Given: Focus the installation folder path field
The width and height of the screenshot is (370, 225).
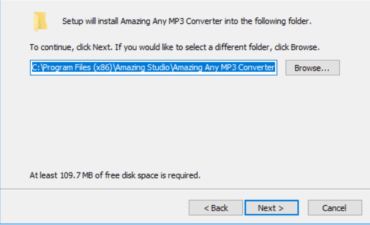Looking at the screenshot, I should click(153, 67).
